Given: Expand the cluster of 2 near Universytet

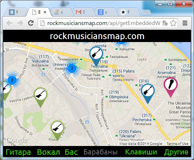Looking at the screenshot, I should (x=72, y=68).
